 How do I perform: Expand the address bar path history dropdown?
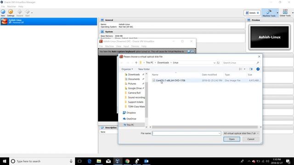pos(215,63)
